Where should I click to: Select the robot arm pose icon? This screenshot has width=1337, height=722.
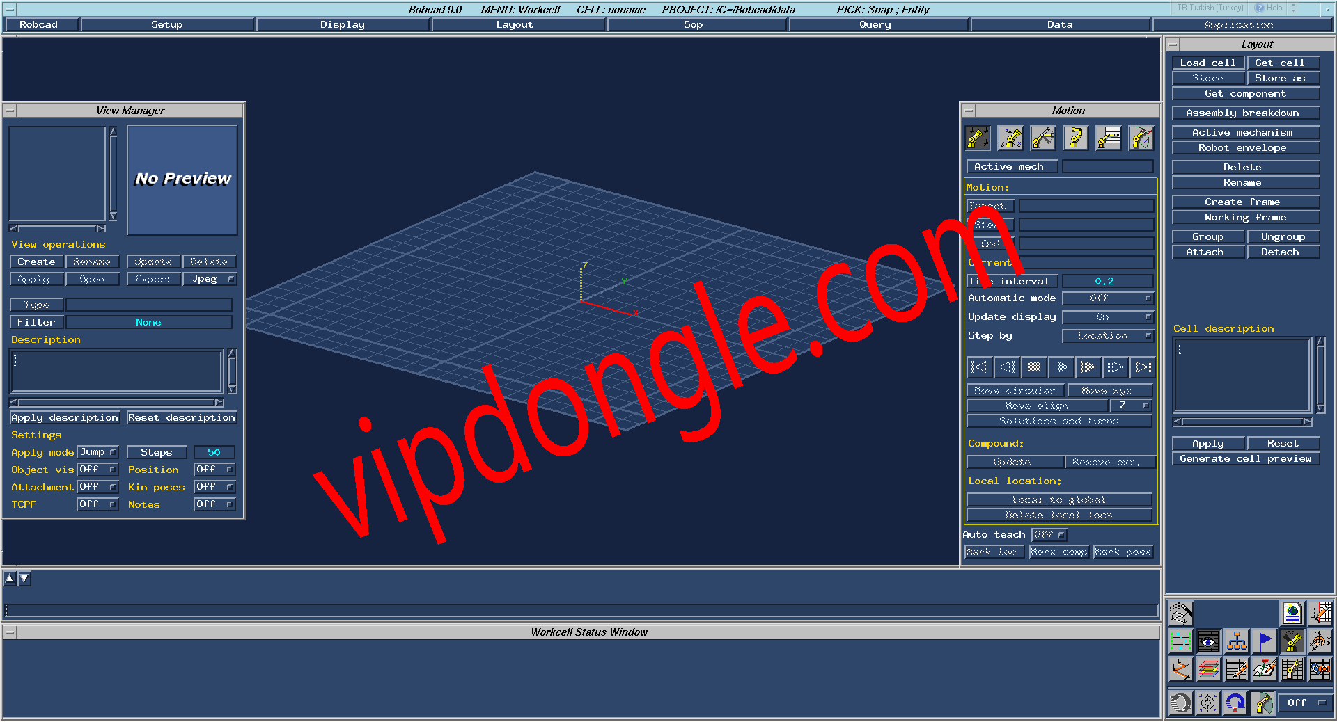click(1075, 138)
